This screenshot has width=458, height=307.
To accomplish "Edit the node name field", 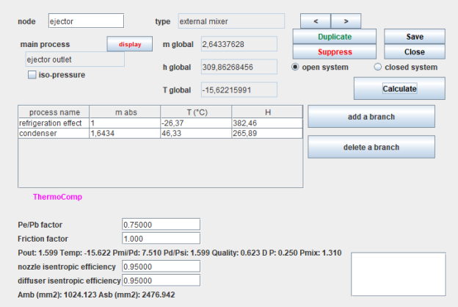I will pos(86,21).
